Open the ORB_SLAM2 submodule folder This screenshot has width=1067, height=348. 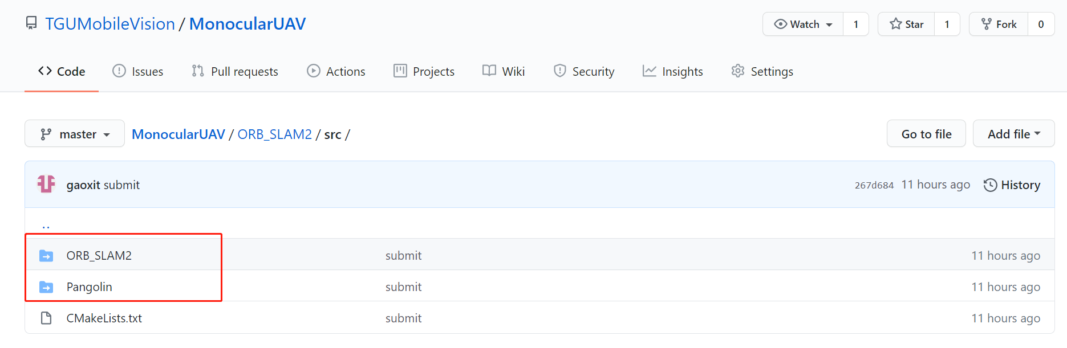(x=99, y=255)
